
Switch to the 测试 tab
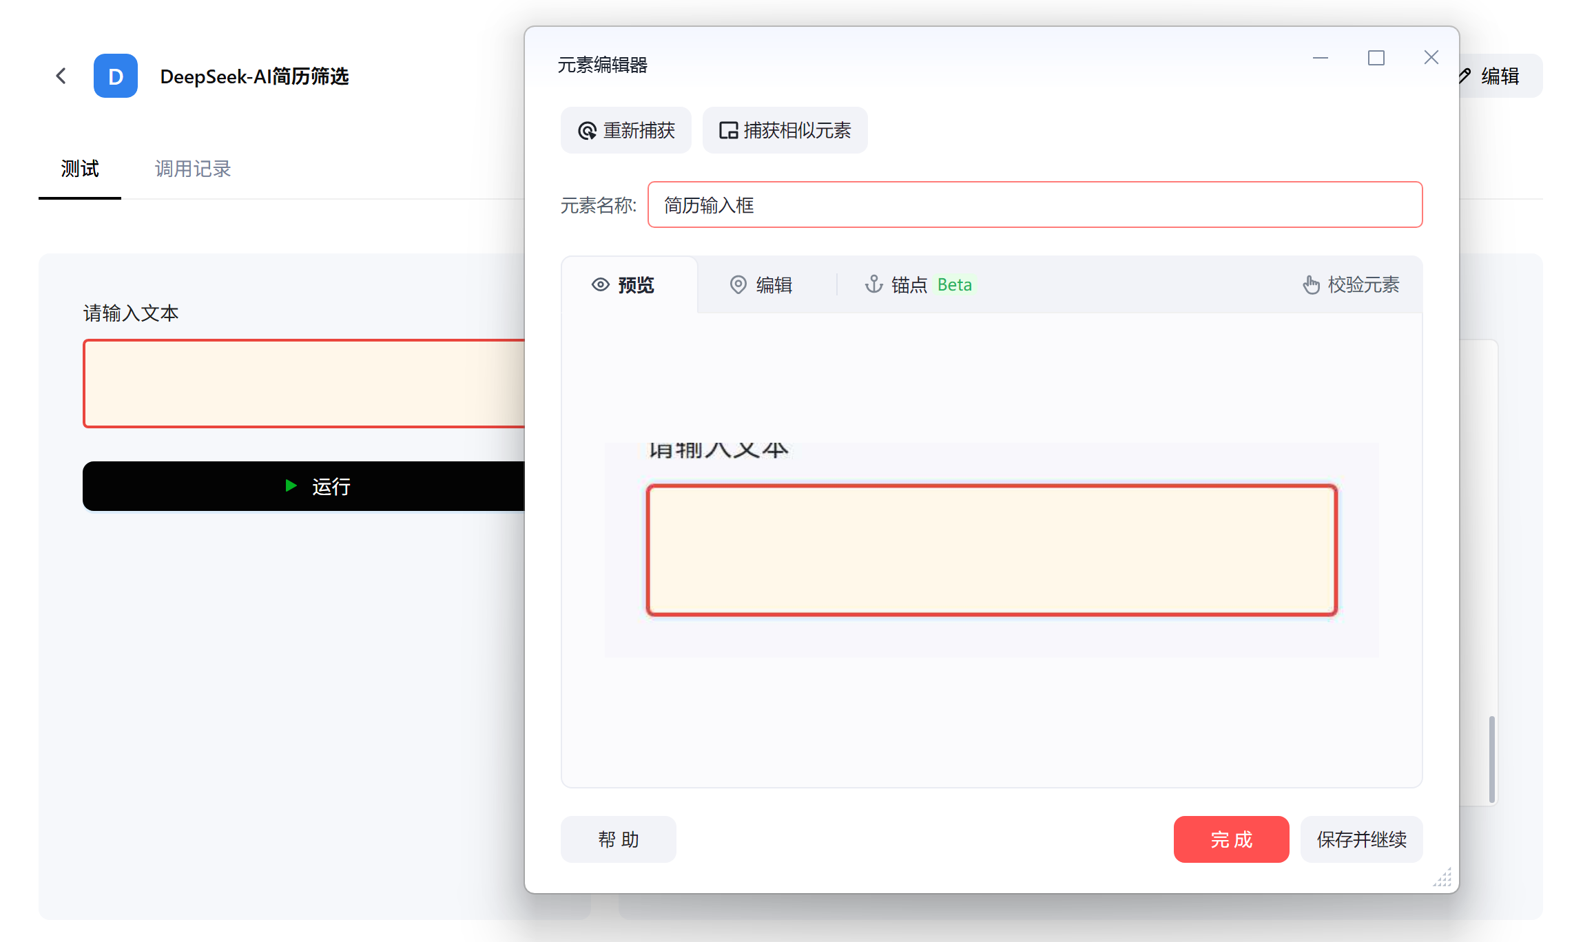(x=80, y=169)
